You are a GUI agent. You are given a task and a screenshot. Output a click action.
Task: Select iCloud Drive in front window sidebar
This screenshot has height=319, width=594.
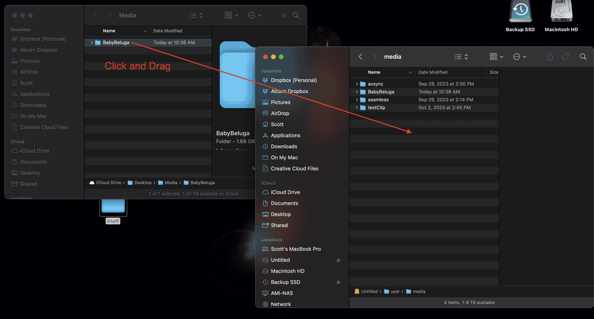click(x=285, y=192)
